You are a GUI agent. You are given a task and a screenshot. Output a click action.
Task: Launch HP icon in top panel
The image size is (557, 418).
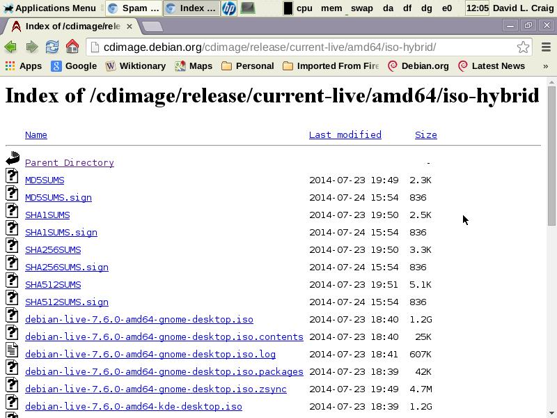click(229, 8)
